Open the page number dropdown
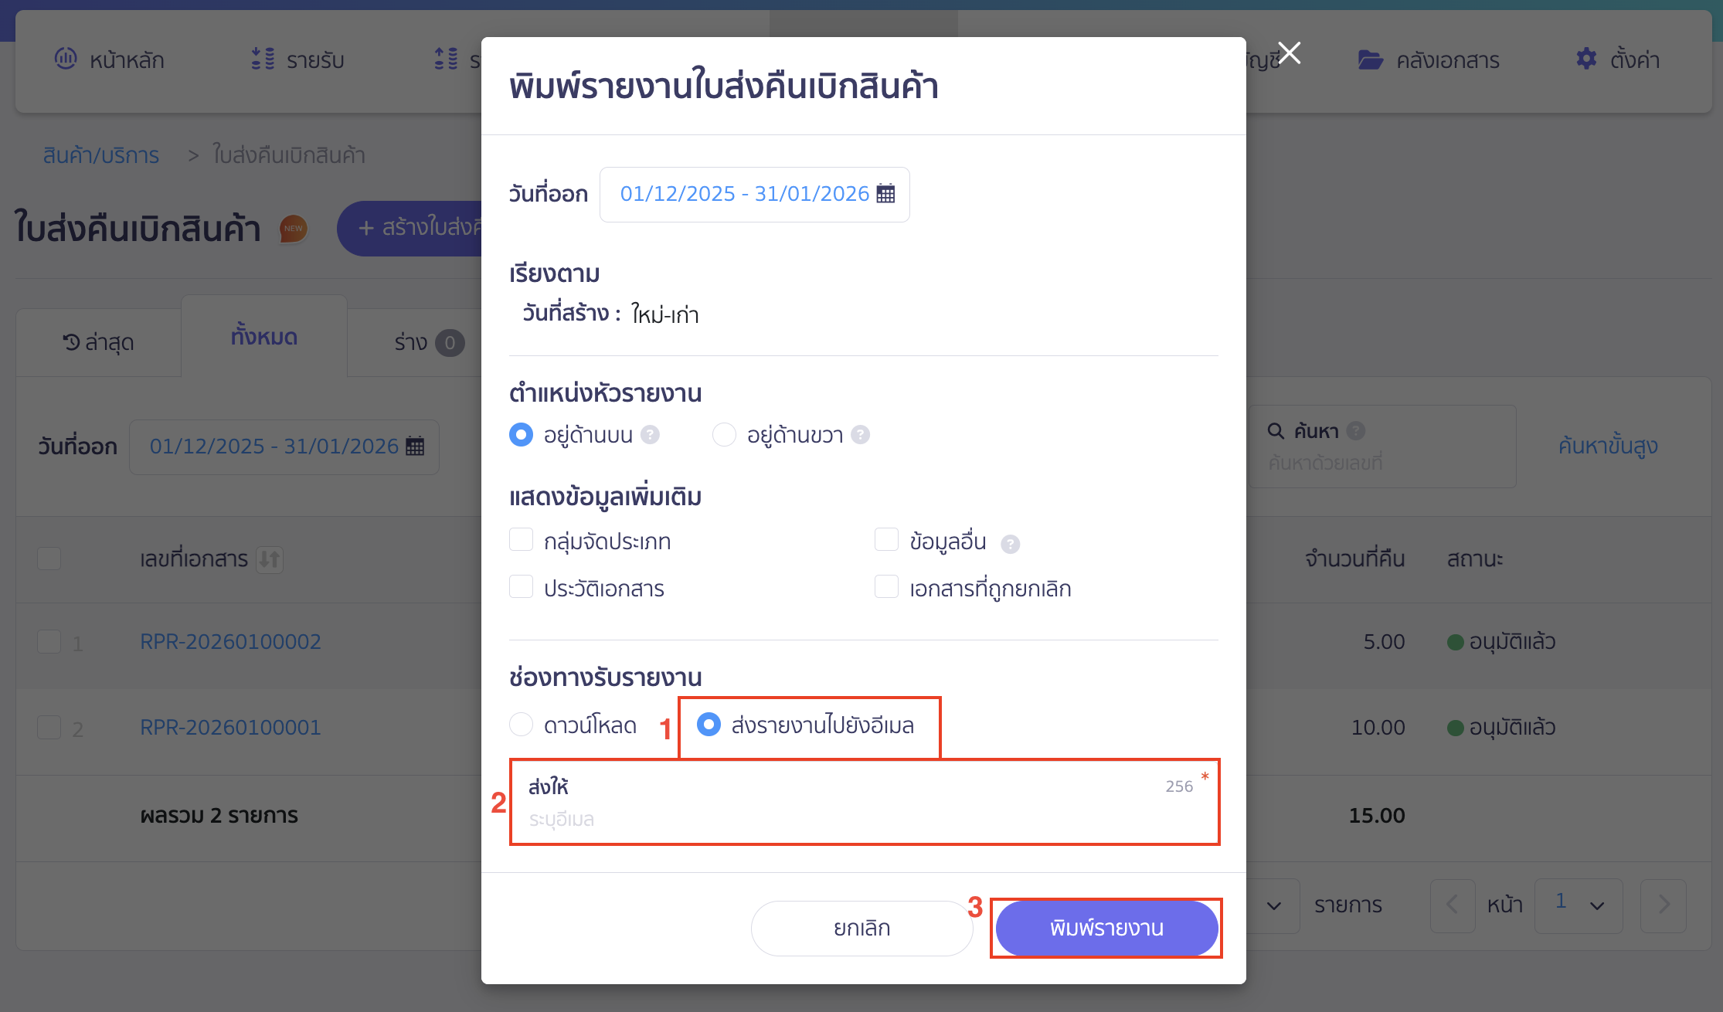The height and width of the screenshot is (1012, 1723). coord(1578,905)
